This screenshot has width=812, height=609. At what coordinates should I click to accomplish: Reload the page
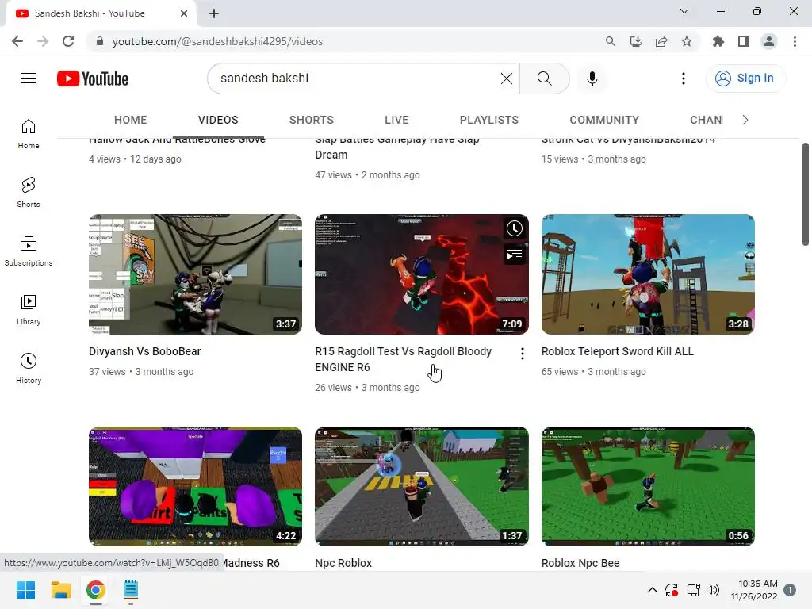click(68, 41)
